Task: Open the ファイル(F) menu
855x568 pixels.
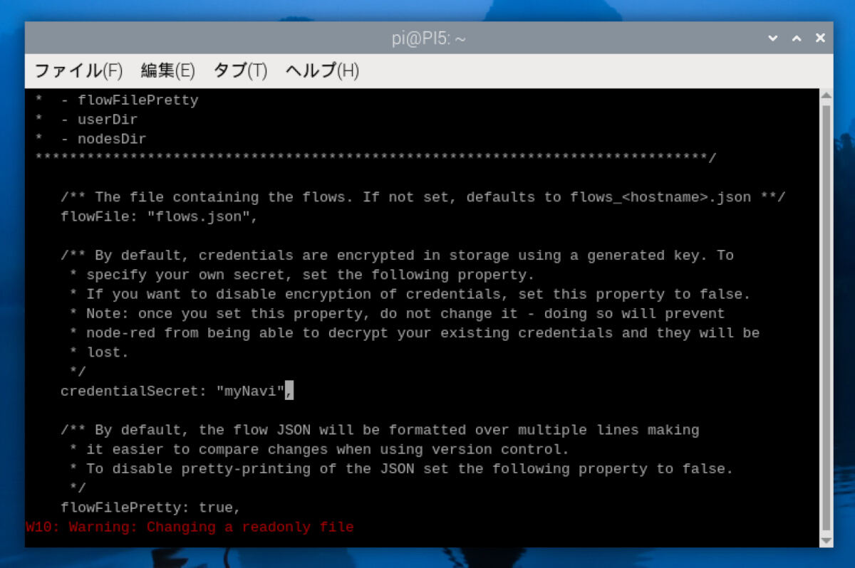Action: (x=78, y=70)
